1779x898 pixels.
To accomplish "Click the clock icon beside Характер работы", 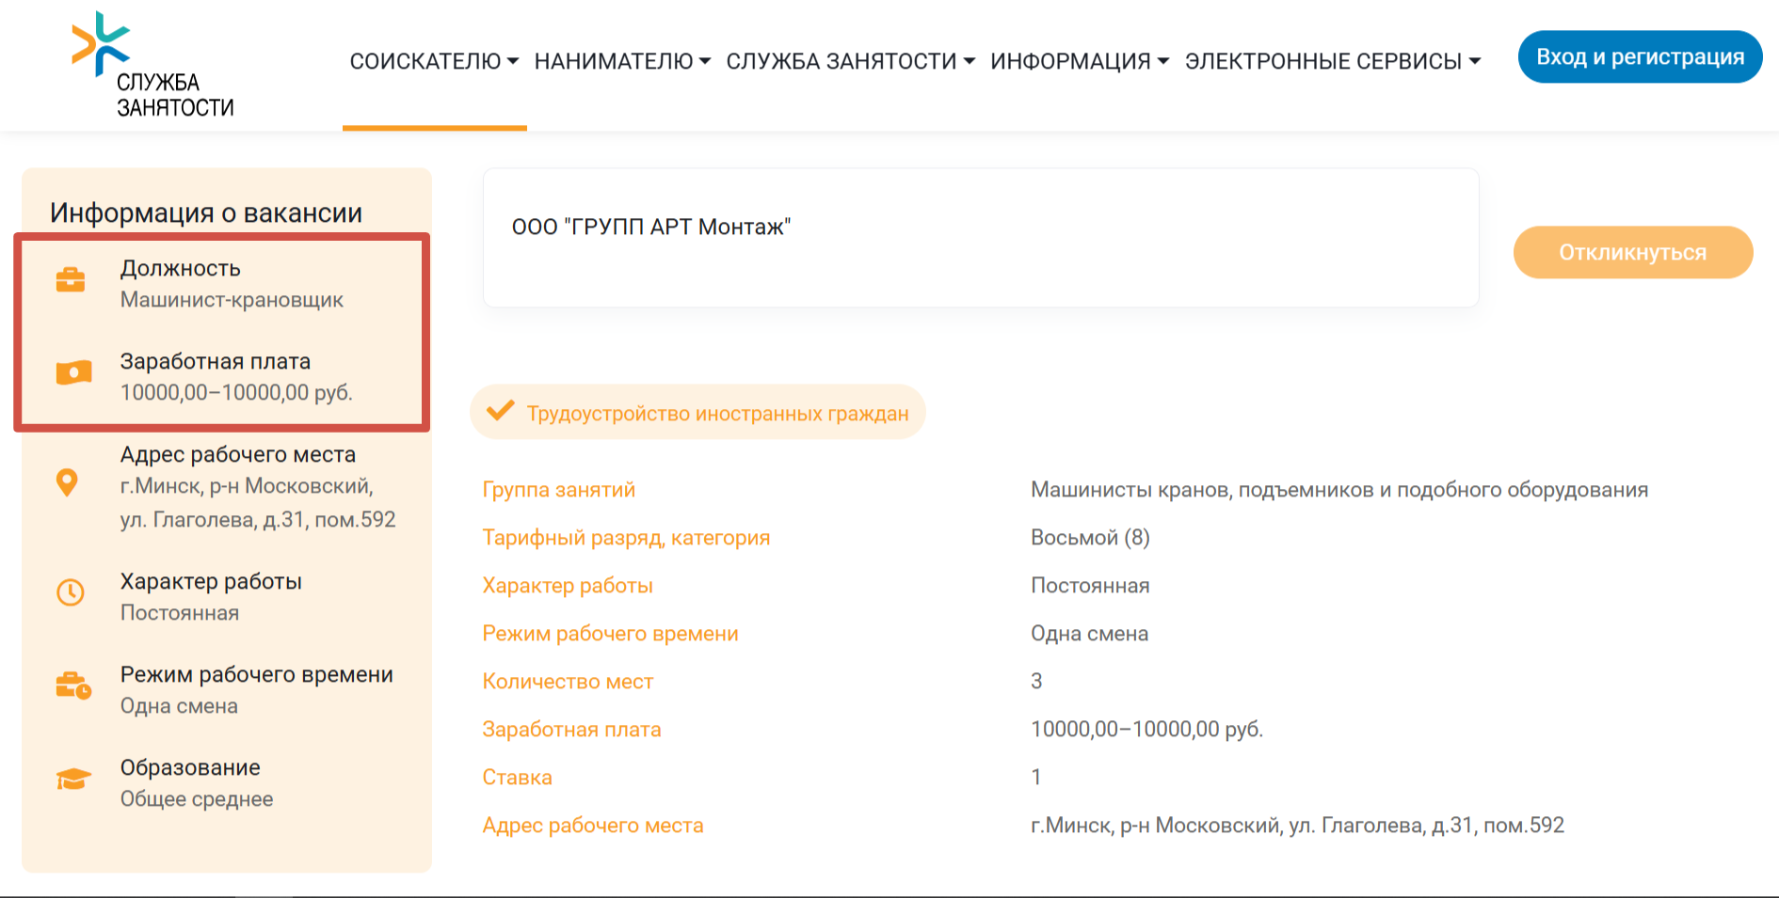I will [71, 592].
